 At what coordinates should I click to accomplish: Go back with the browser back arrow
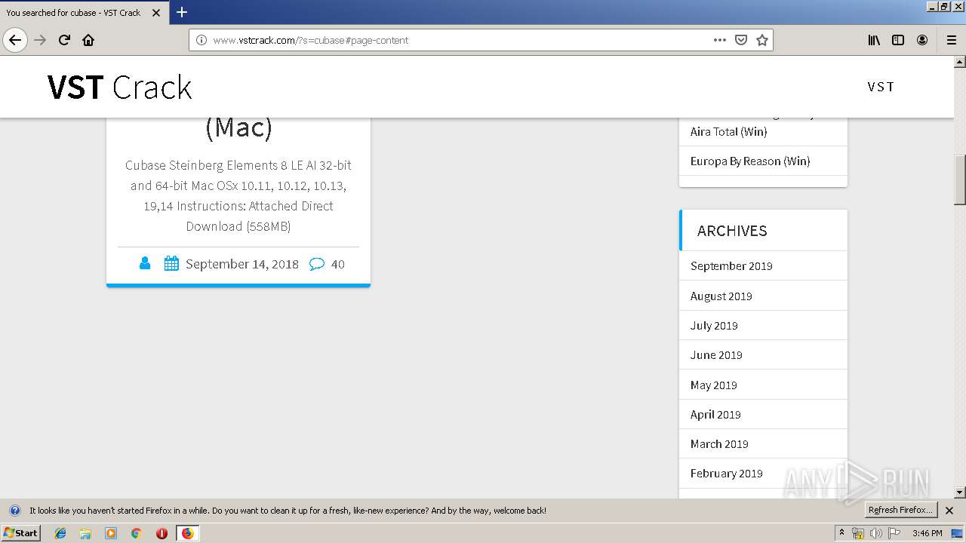pos(15,40)
